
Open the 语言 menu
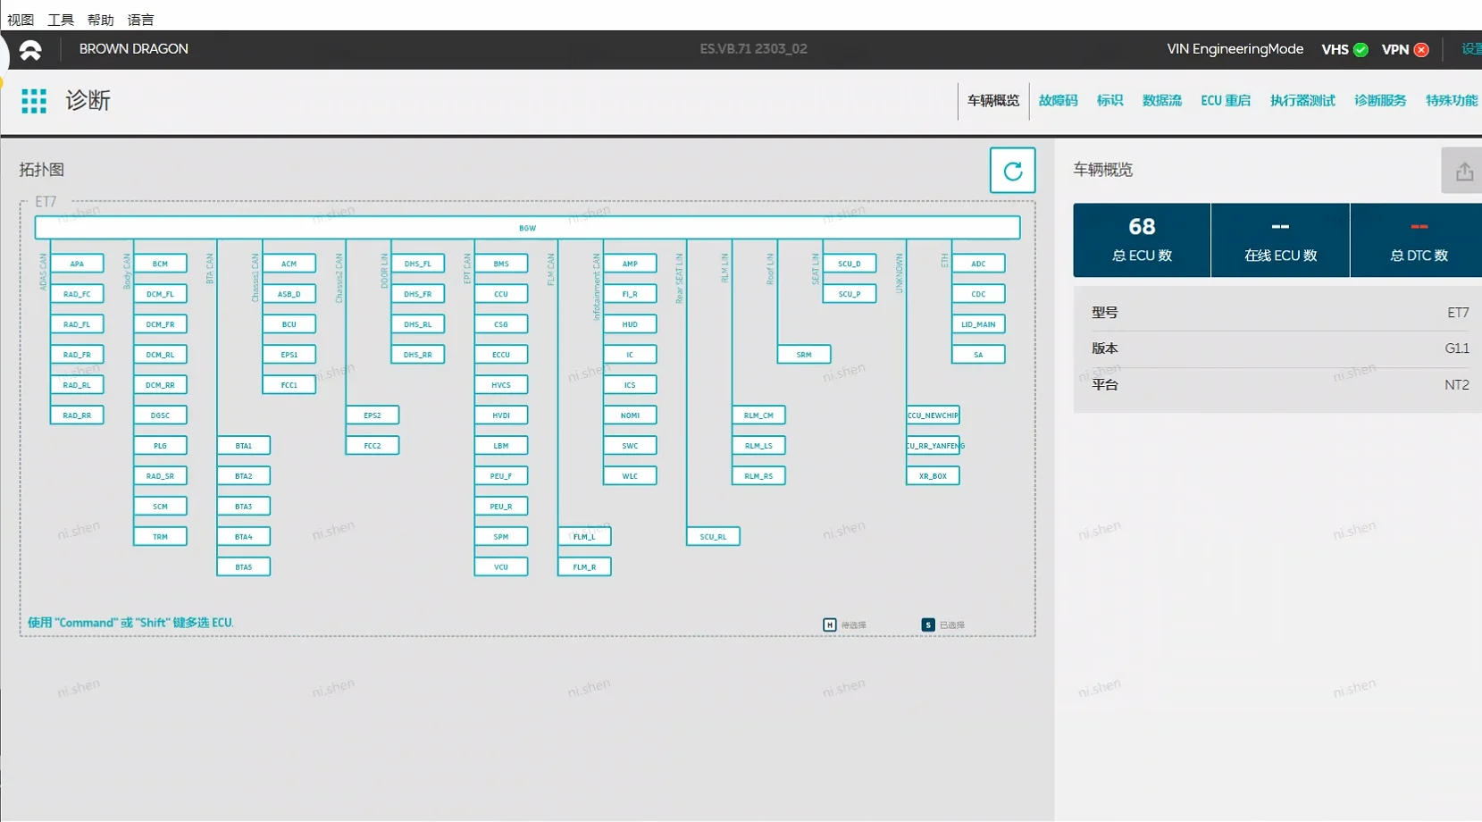click(x=140, y=20)
